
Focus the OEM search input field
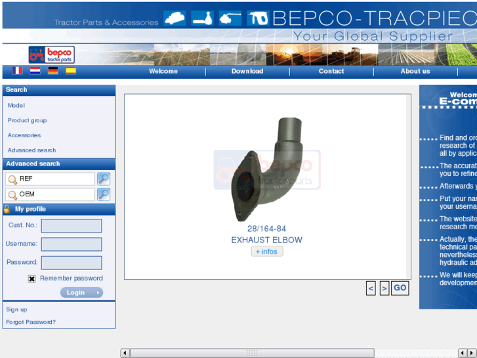coord(50,194)
